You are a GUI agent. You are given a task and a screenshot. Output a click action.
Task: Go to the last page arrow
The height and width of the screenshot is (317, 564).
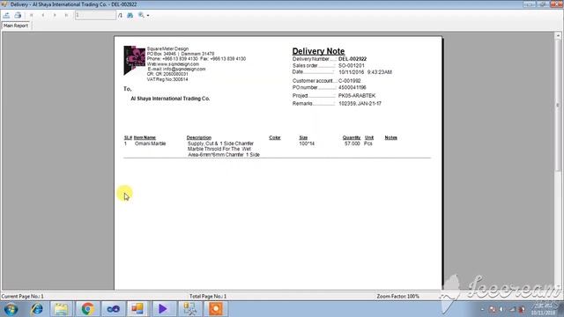66,15
